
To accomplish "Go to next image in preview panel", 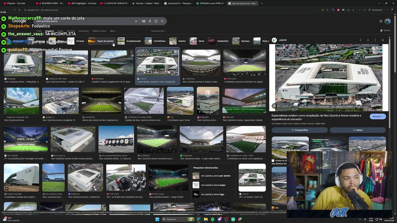I will [x=368, y=40].
